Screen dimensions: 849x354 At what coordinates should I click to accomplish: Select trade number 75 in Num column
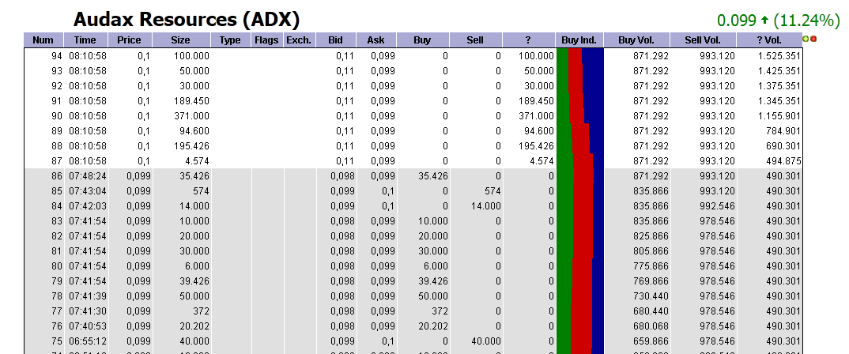[58, 341]
